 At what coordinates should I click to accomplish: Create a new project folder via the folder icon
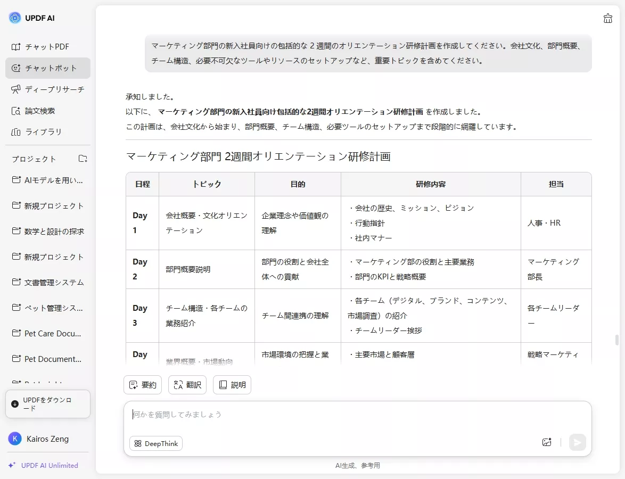[x=83, y=158]
